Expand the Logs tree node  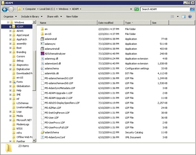(10, 111)
